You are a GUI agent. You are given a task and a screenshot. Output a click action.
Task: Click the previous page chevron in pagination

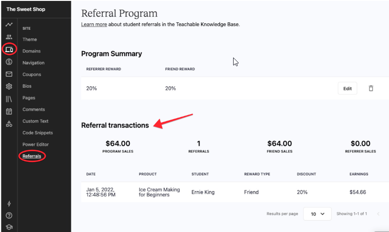tap(378, 214)
